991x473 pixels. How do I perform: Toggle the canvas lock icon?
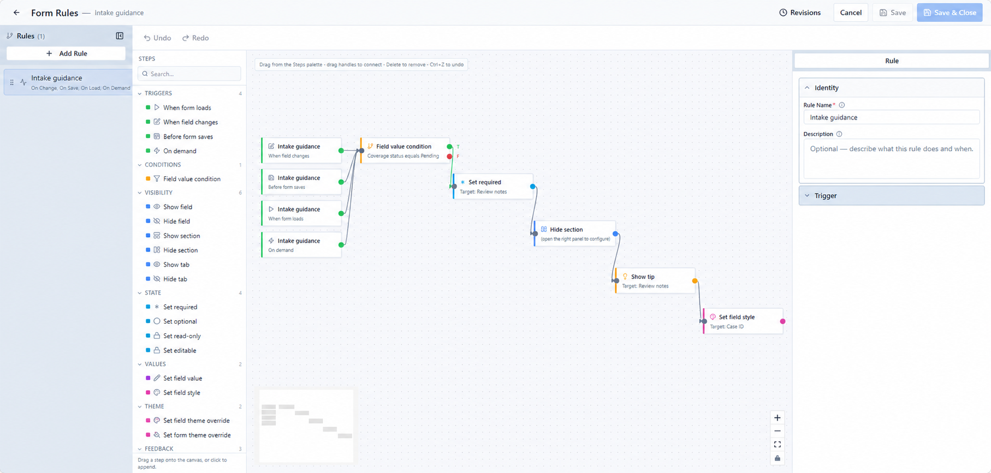click(778, 458)
